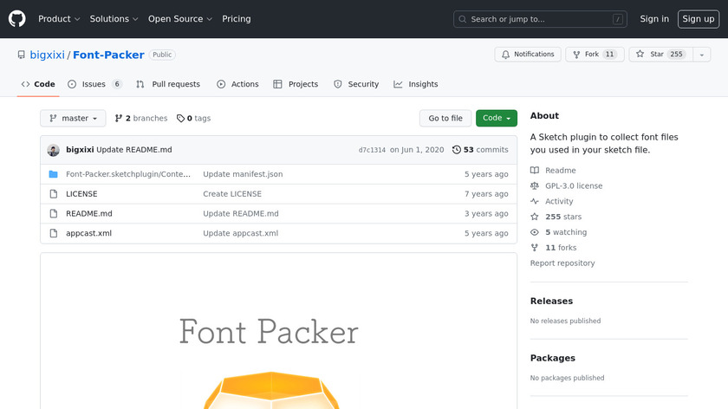This screenshot has width=728, height=409.
Task: Click the Activity pulse icon in About
Action: (x=535, y=202)
